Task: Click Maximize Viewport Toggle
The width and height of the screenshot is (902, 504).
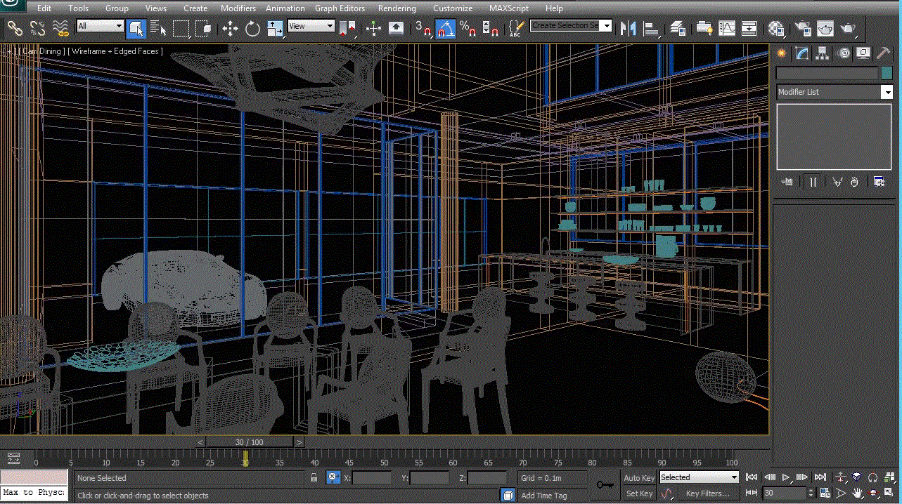Action: (x=889, y=493)
